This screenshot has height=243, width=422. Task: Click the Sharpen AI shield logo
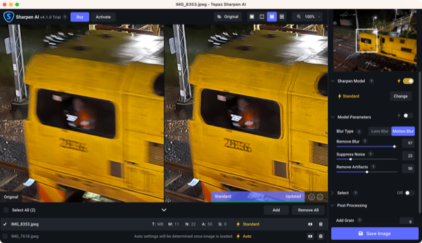pos(8,17)
